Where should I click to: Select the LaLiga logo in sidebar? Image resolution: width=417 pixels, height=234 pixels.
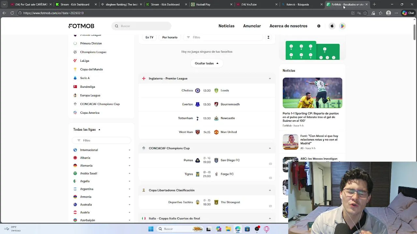[75, 61]
